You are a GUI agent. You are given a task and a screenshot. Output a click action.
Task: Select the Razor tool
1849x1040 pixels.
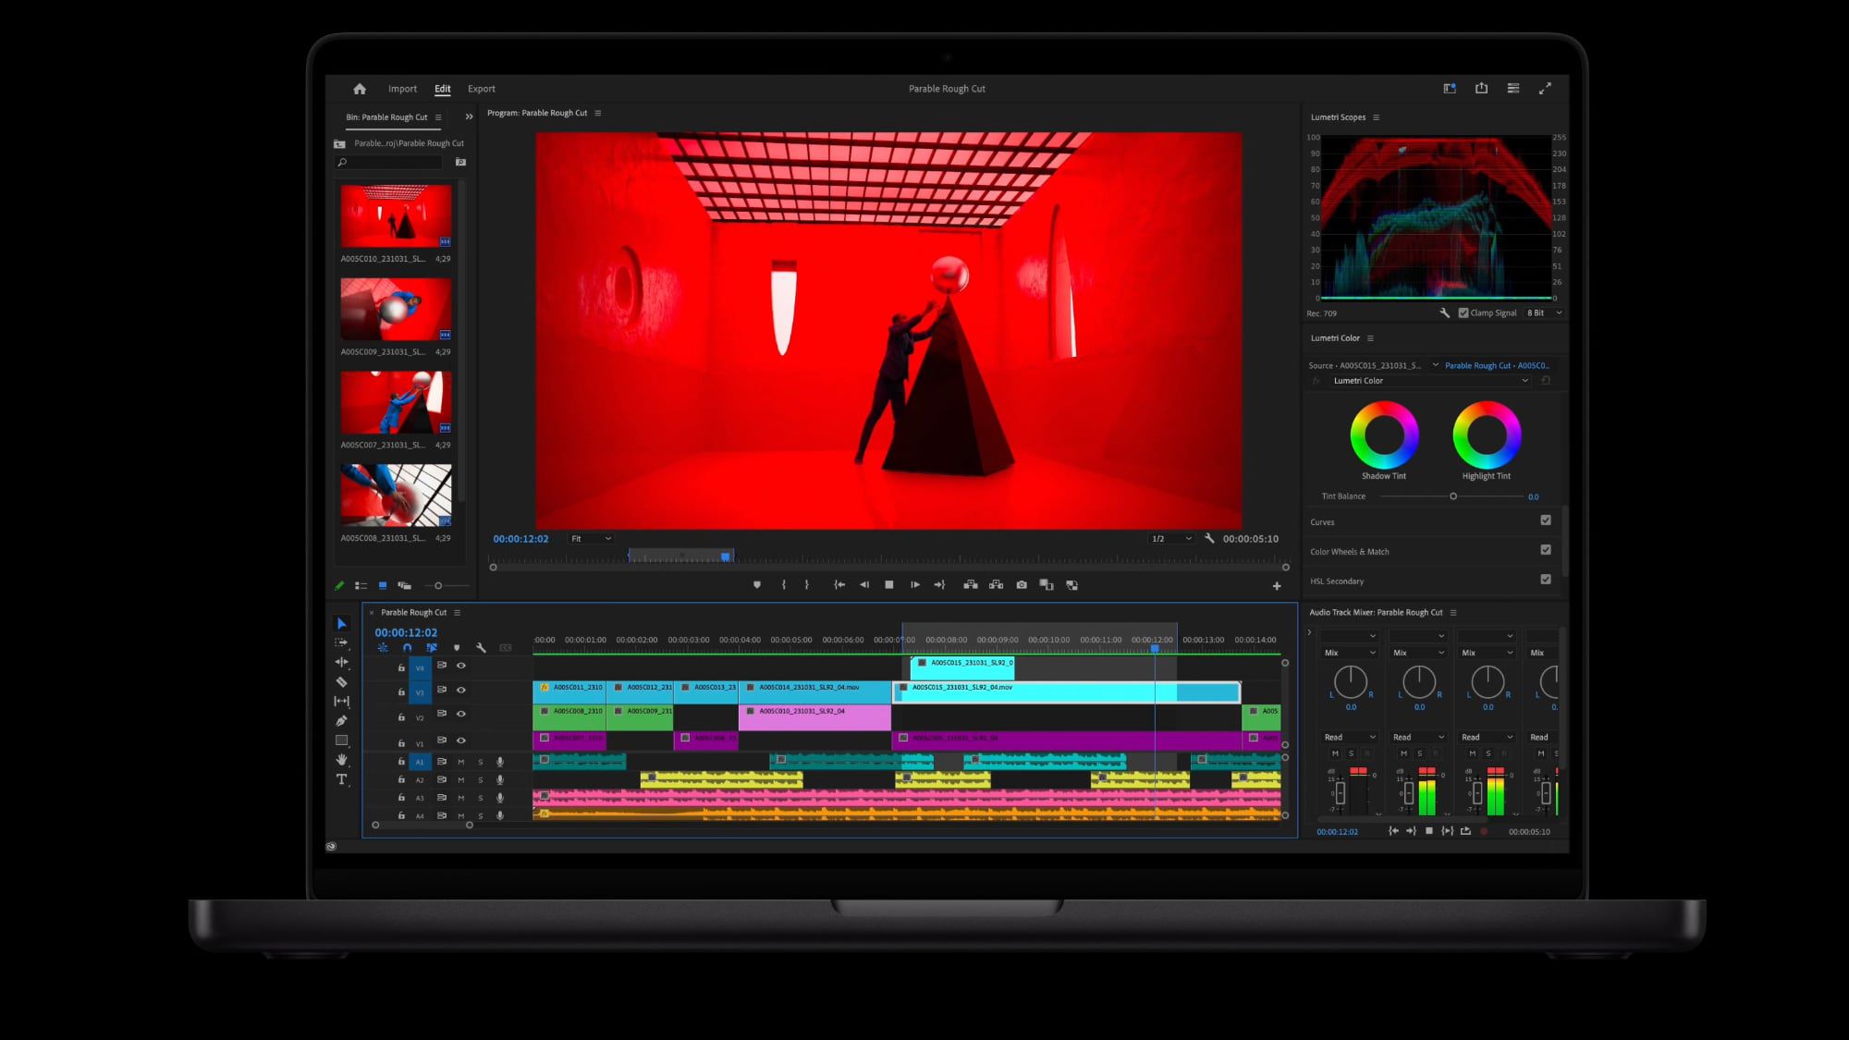pyautogui.click(x=341, y=680)
